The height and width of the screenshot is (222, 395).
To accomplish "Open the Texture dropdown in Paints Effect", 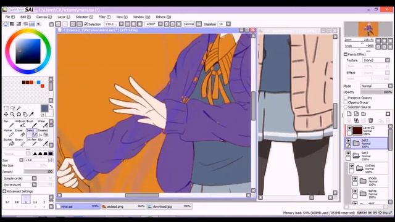I will [x=388, y=60].
